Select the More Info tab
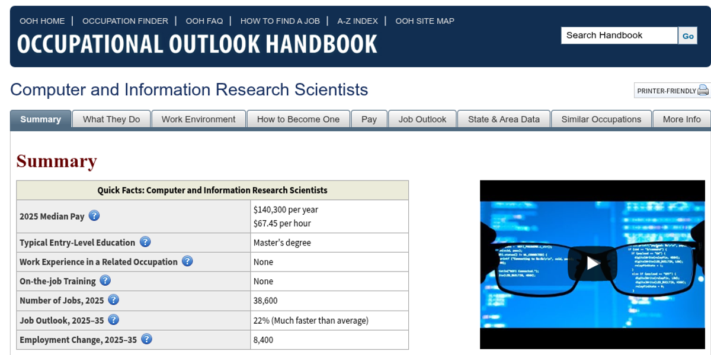 pyautogui.click(x=681, y=119)
